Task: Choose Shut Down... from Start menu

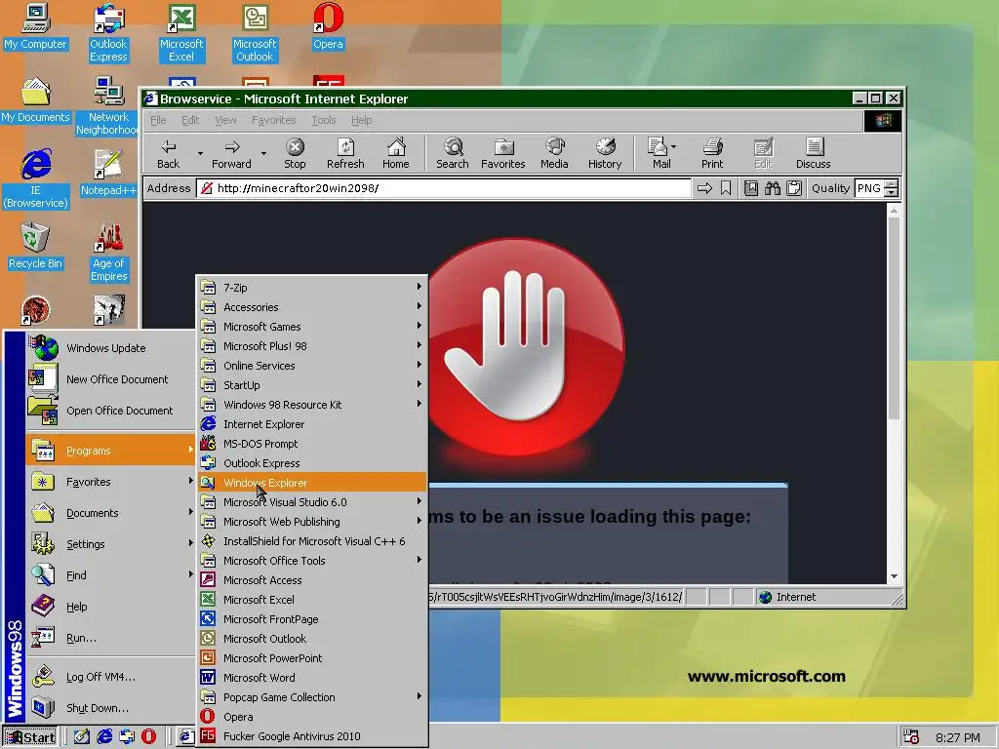Action: pyautogui.click(x=110, y=708)
